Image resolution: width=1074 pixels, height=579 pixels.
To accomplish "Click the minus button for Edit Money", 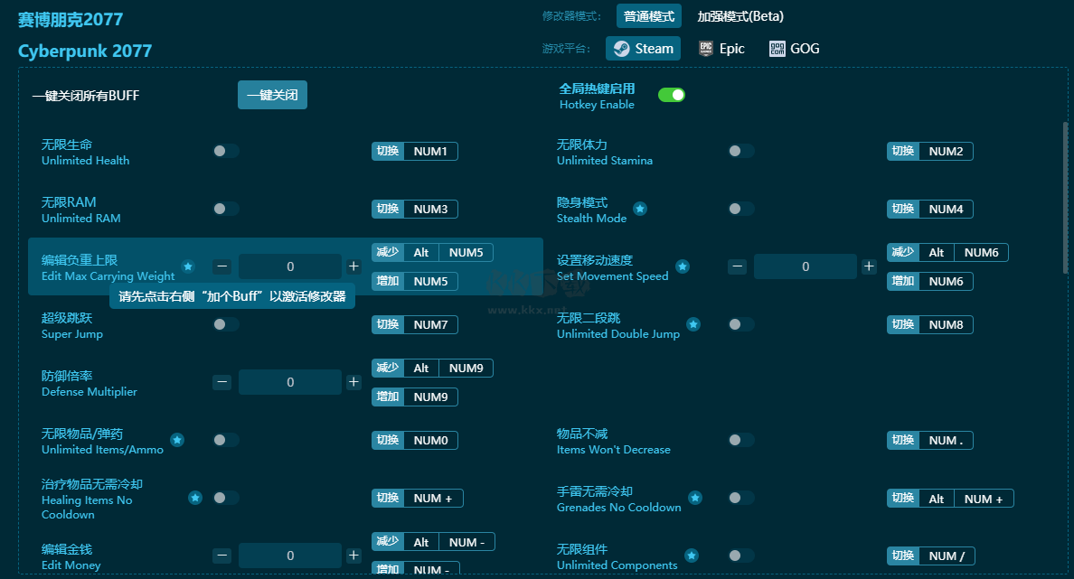I will (221, 556).
